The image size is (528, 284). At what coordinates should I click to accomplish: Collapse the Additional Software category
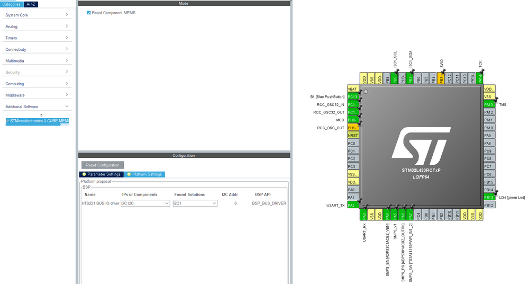[x=37, y=106]
